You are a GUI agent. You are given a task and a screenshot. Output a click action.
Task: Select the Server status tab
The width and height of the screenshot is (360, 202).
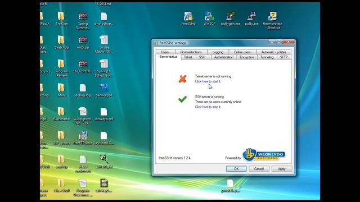(x=168, y=57)
